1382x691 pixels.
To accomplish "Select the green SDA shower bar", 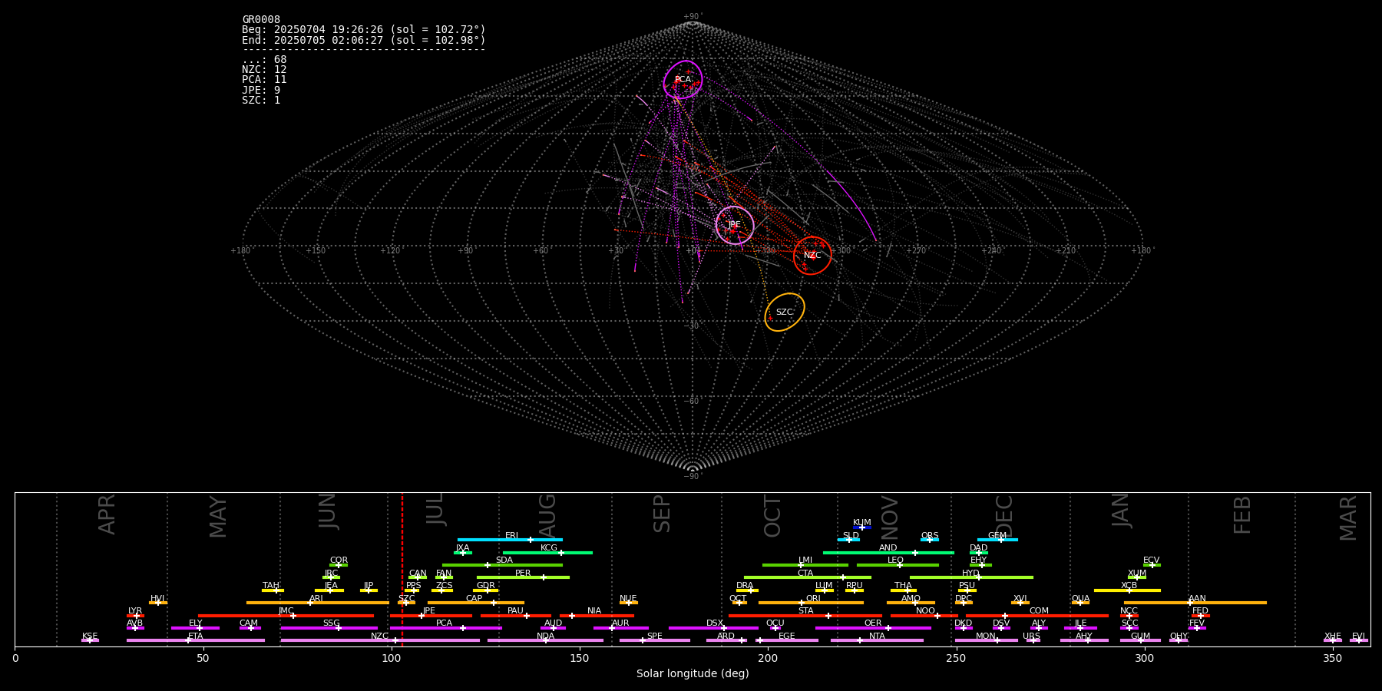I will tap(502, 565).
